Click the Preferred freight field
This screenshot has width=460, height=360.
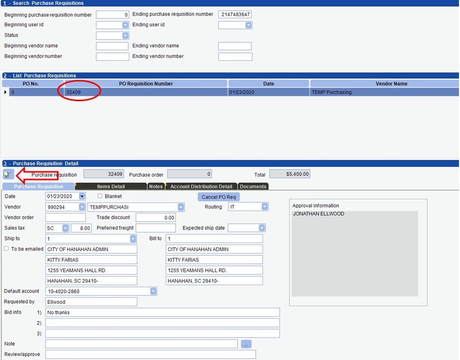tap(156, 228)
